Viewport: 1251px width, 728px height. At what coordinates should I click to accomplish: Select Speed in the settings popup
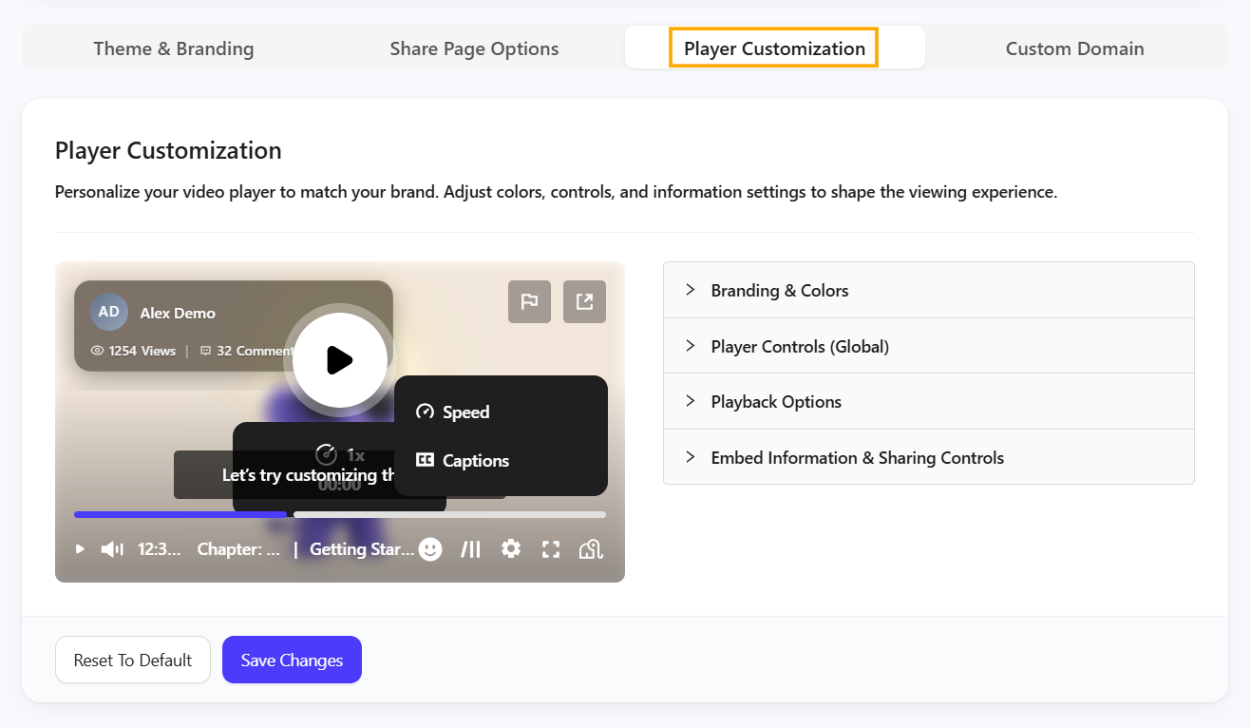pyautogui.click(x=501, y=412)
